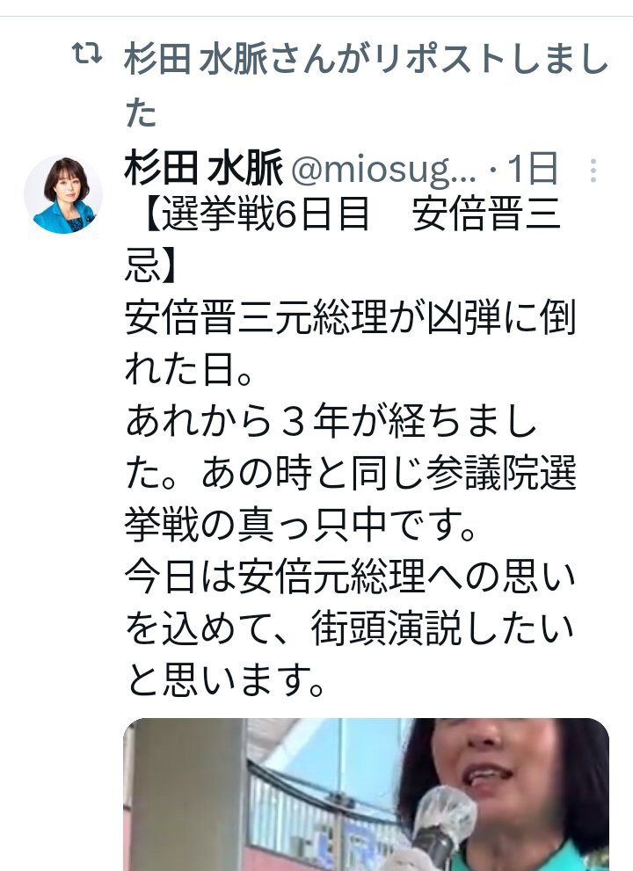Image resolution: width=633 pixels, height=871 pixels.
Task: Click the repost arrows icon
Action: pos(87,54)
